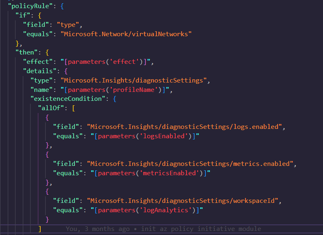The image size is (323, 235).
Task: Click the "details" key
Action: pos(40,71)
